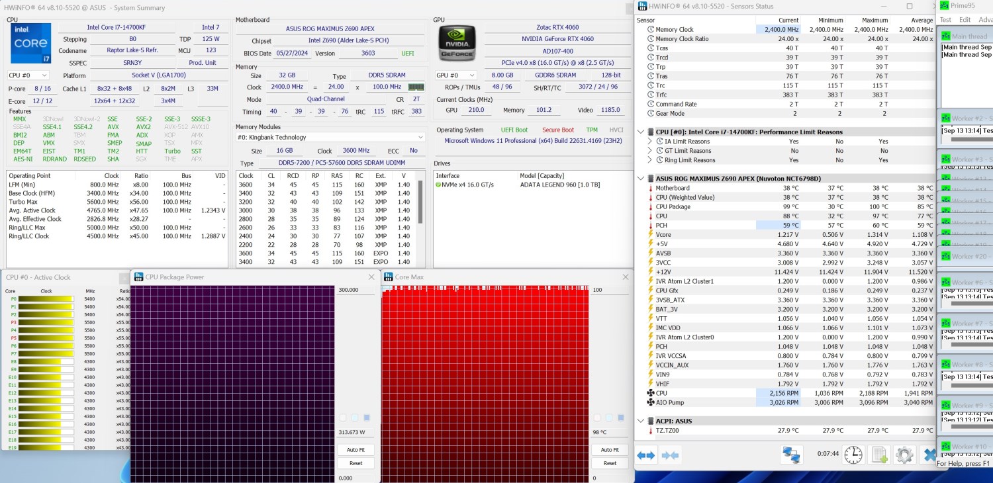Open the remote network monitoring computers icon
Image resolution: width=993 pixels, height=483 pixels.
click(x=790, y=455)
